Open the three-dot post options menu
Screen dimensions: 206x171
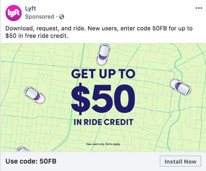[x=199, y=8]
